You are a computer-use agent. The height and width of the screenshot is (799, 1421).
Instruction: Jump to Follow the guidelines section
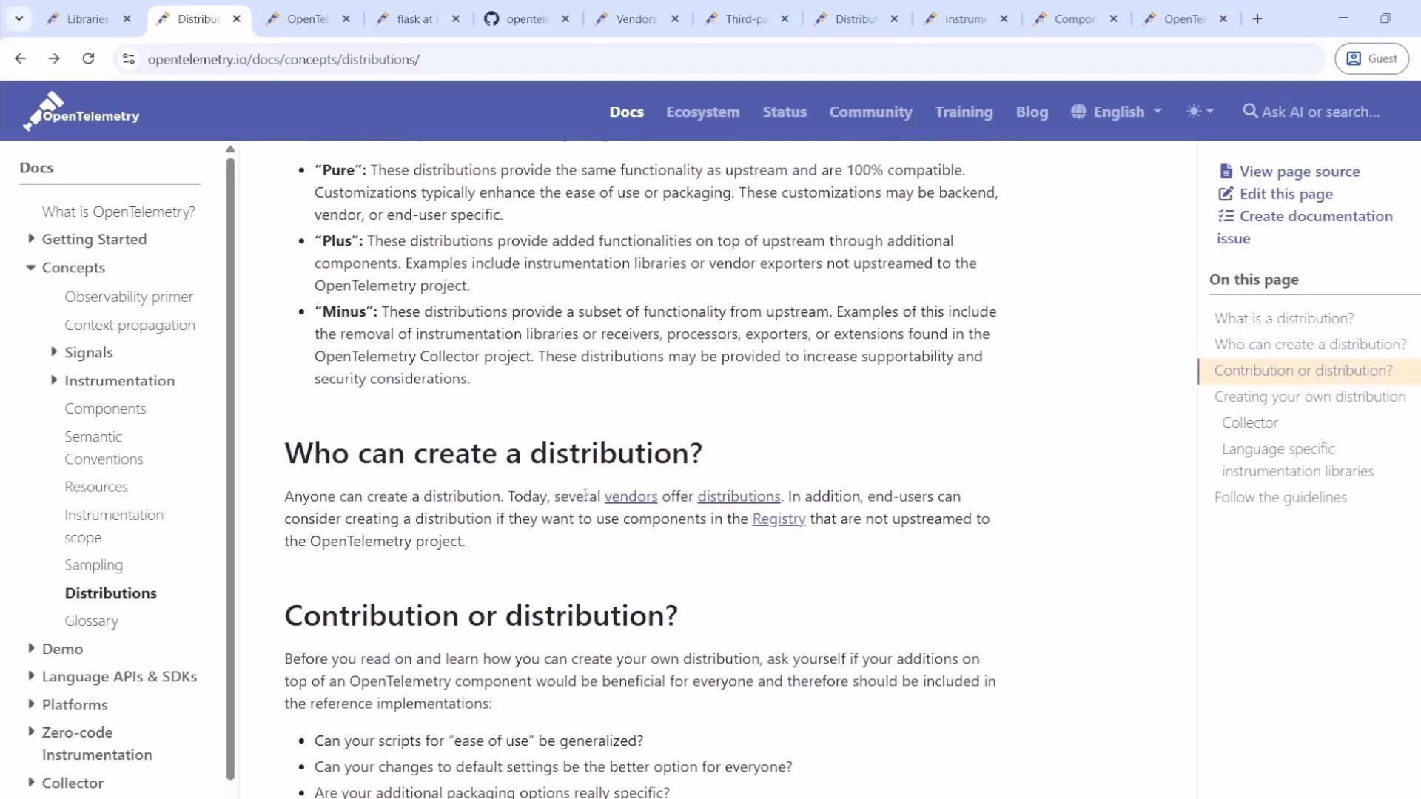pos(1280,497)
